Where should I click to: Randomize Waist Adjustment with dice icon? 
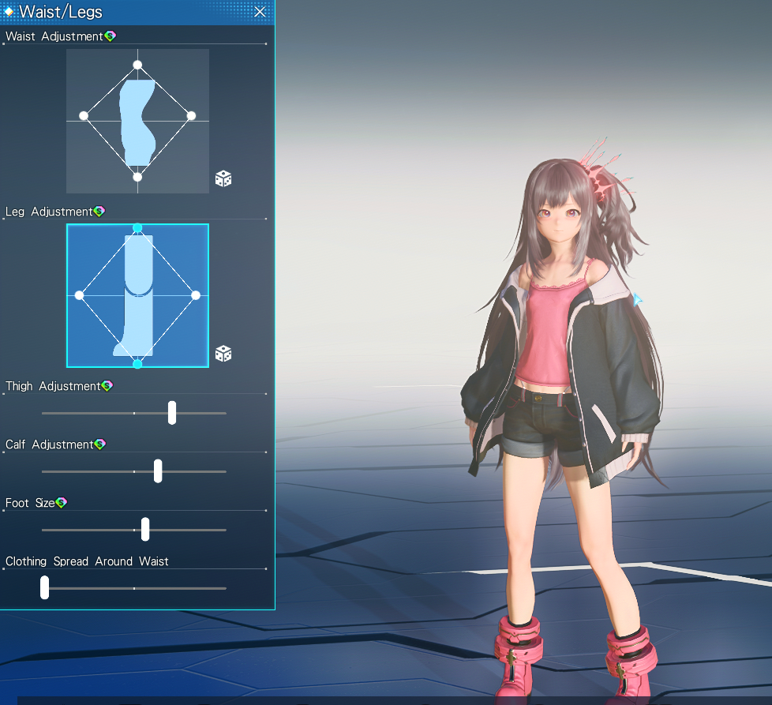pyautogui.click(x=223, y=178)
